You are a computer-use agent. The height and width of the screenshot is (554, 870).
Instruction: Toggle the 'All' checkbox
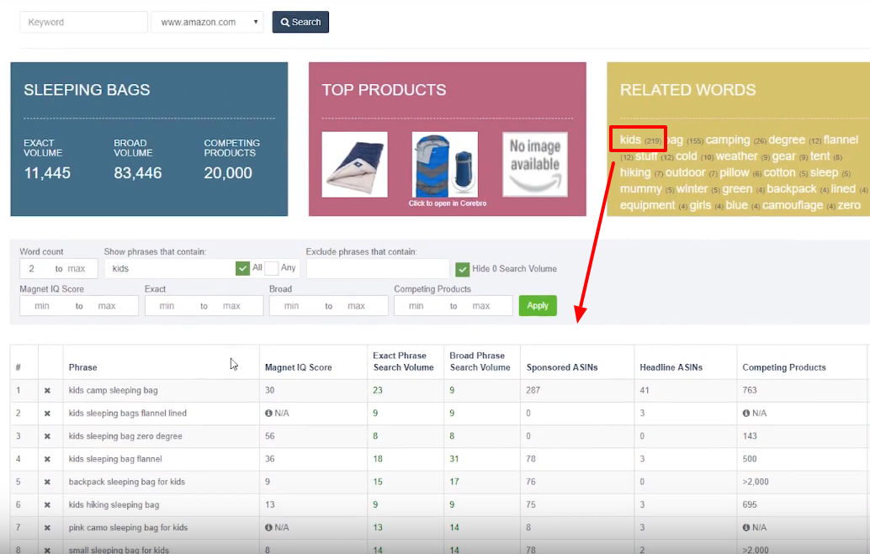click(242, 268)
